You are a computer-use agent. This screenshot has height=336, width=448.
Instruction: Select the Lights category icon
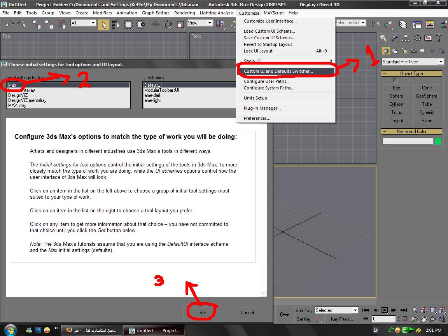click(x=404, y=51)
